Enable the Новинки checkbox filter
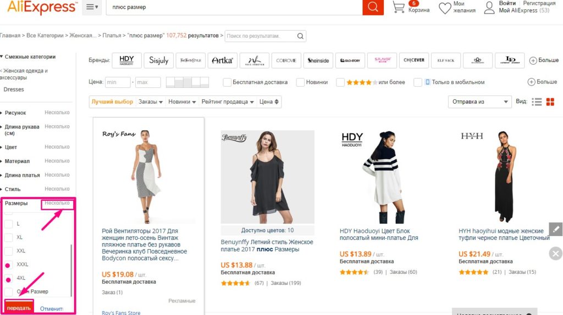The height and width of the screenshot is (315, 563). [300, 82]
